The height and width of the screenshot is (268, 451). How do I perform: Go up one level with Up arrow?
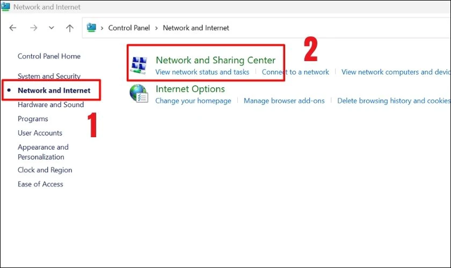point(70,28)
